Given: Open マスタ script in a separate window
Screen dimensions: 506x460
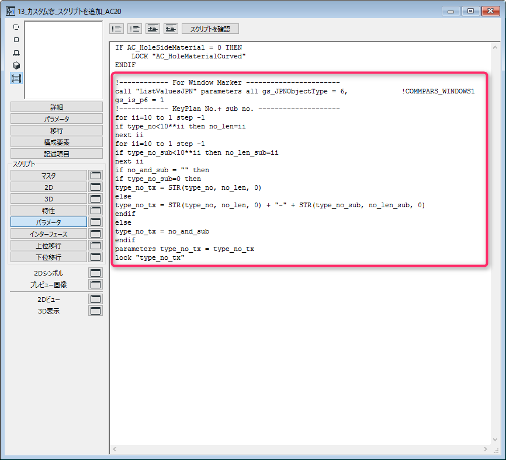Looking at the screenshot, I should point(95,175).
